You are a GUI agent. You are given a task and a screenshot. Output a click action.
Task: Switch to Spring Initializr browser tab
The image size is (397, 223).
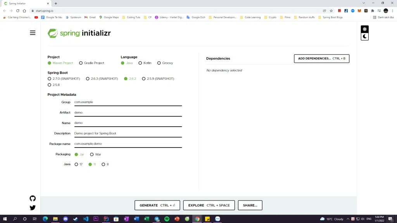coord(26,3)
